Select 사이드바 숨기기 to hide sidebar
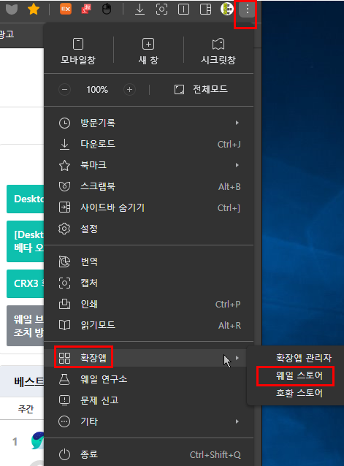Screen dimensions: 344x466 148,207
